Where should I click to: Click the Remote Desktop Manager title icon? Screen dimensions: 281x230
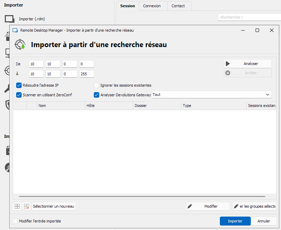click(x=15, y=30)
